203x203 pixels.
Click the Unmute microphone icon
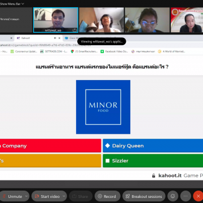pyautogui.click(x=4, y=196)
